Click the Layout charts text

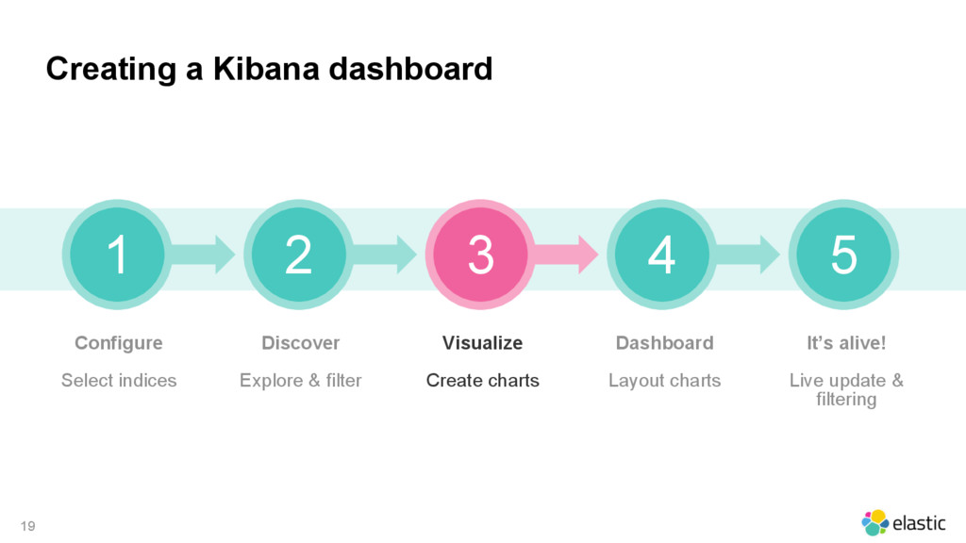665,381
